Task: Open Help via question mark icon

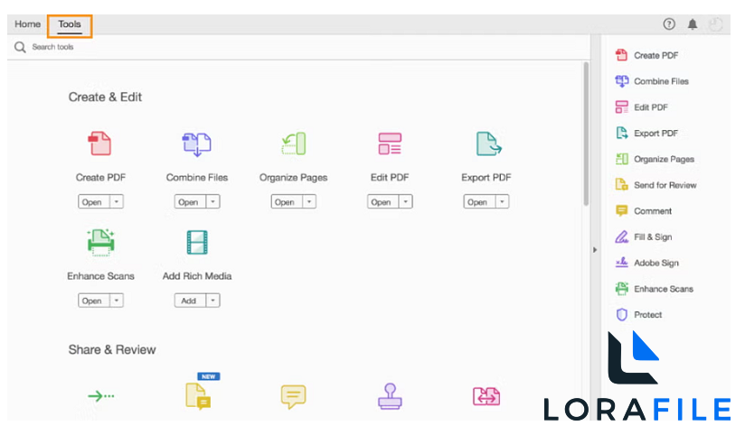Action: pyautogui.click(x=669, y=24)
